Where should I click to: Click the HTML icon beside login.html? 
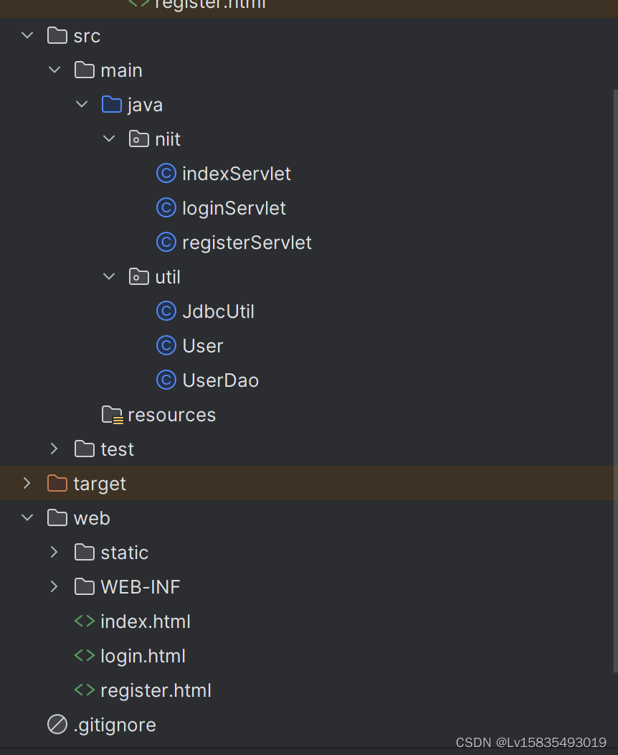tap(84, 655)
